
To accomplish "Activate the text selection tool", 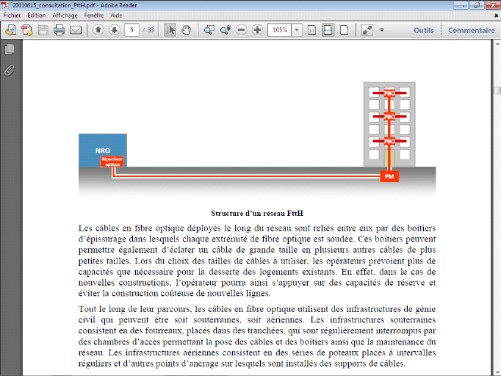I will 170,30.
